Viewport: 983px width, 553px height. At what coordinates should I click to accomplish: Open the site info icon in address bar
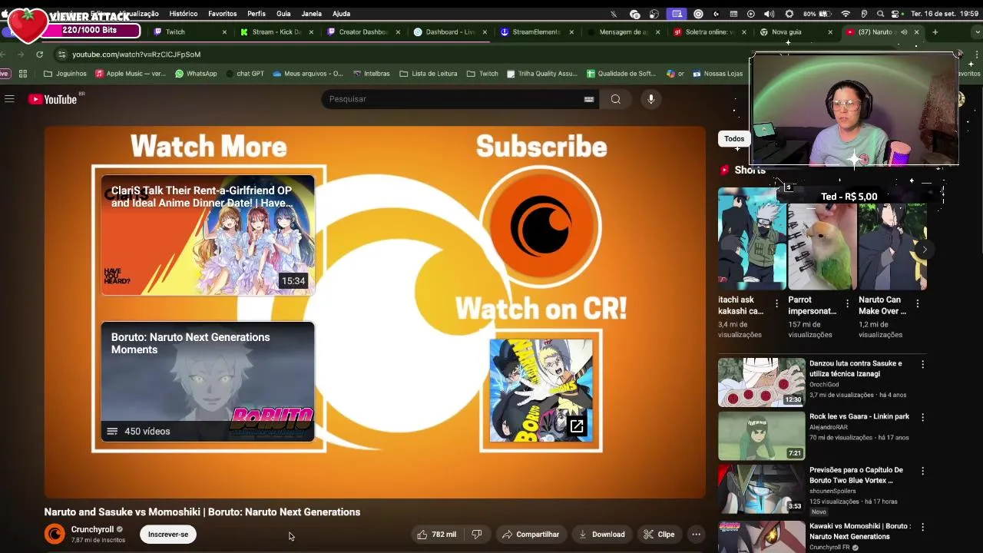coord(61,55)
